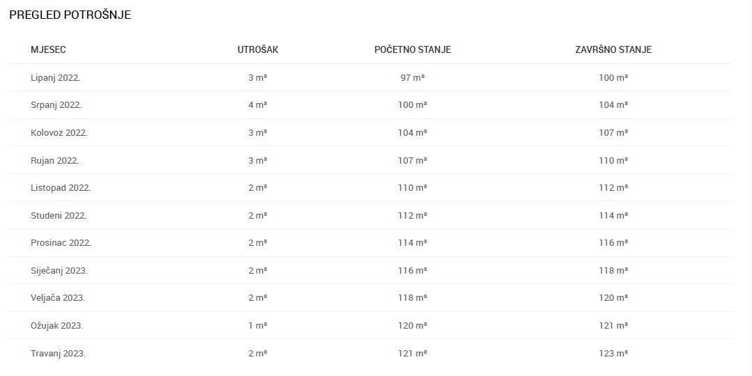Click the 1 m³ consumption value
Image resolution: width=752 pixels, height=376 pixels.
258,326
